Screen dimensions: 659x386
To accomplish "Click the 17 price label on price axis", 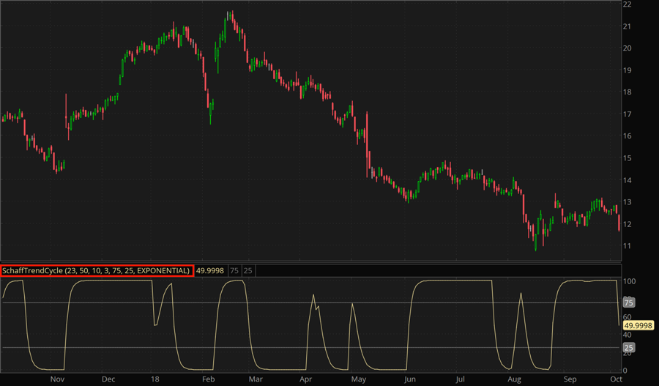I will tap(627, 114).
